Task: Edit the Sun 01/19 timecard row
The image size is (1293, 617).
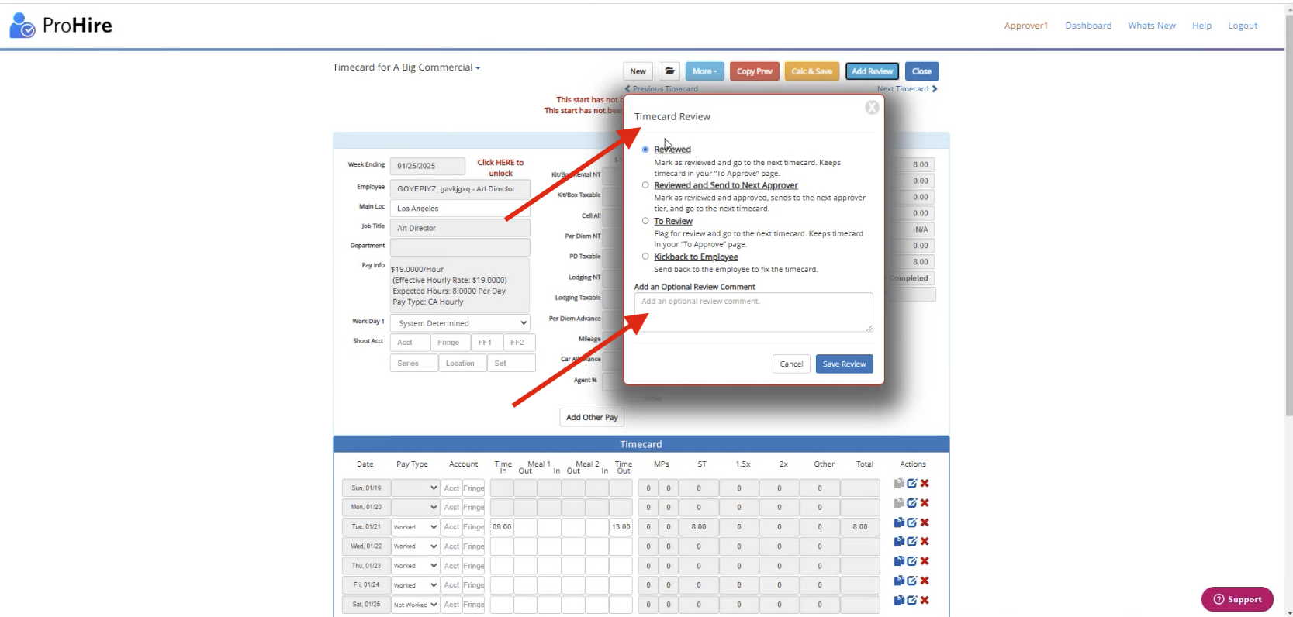Action: click(912, 484)
